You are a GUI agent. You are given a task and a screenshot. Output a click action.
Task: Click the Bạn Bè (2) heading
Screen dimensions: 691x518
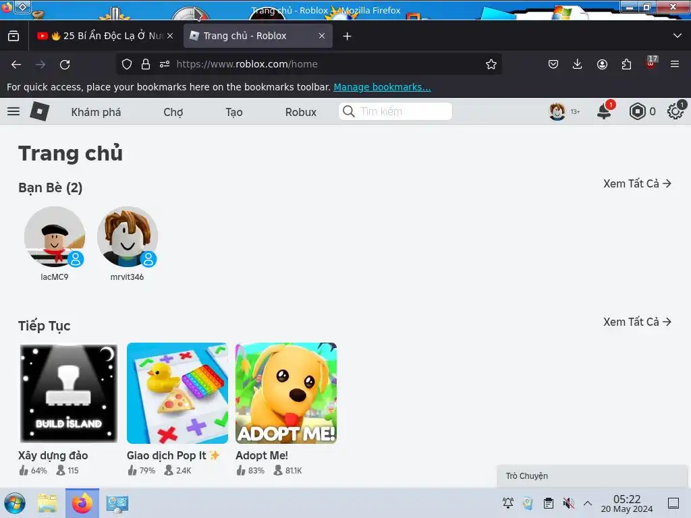50,188
